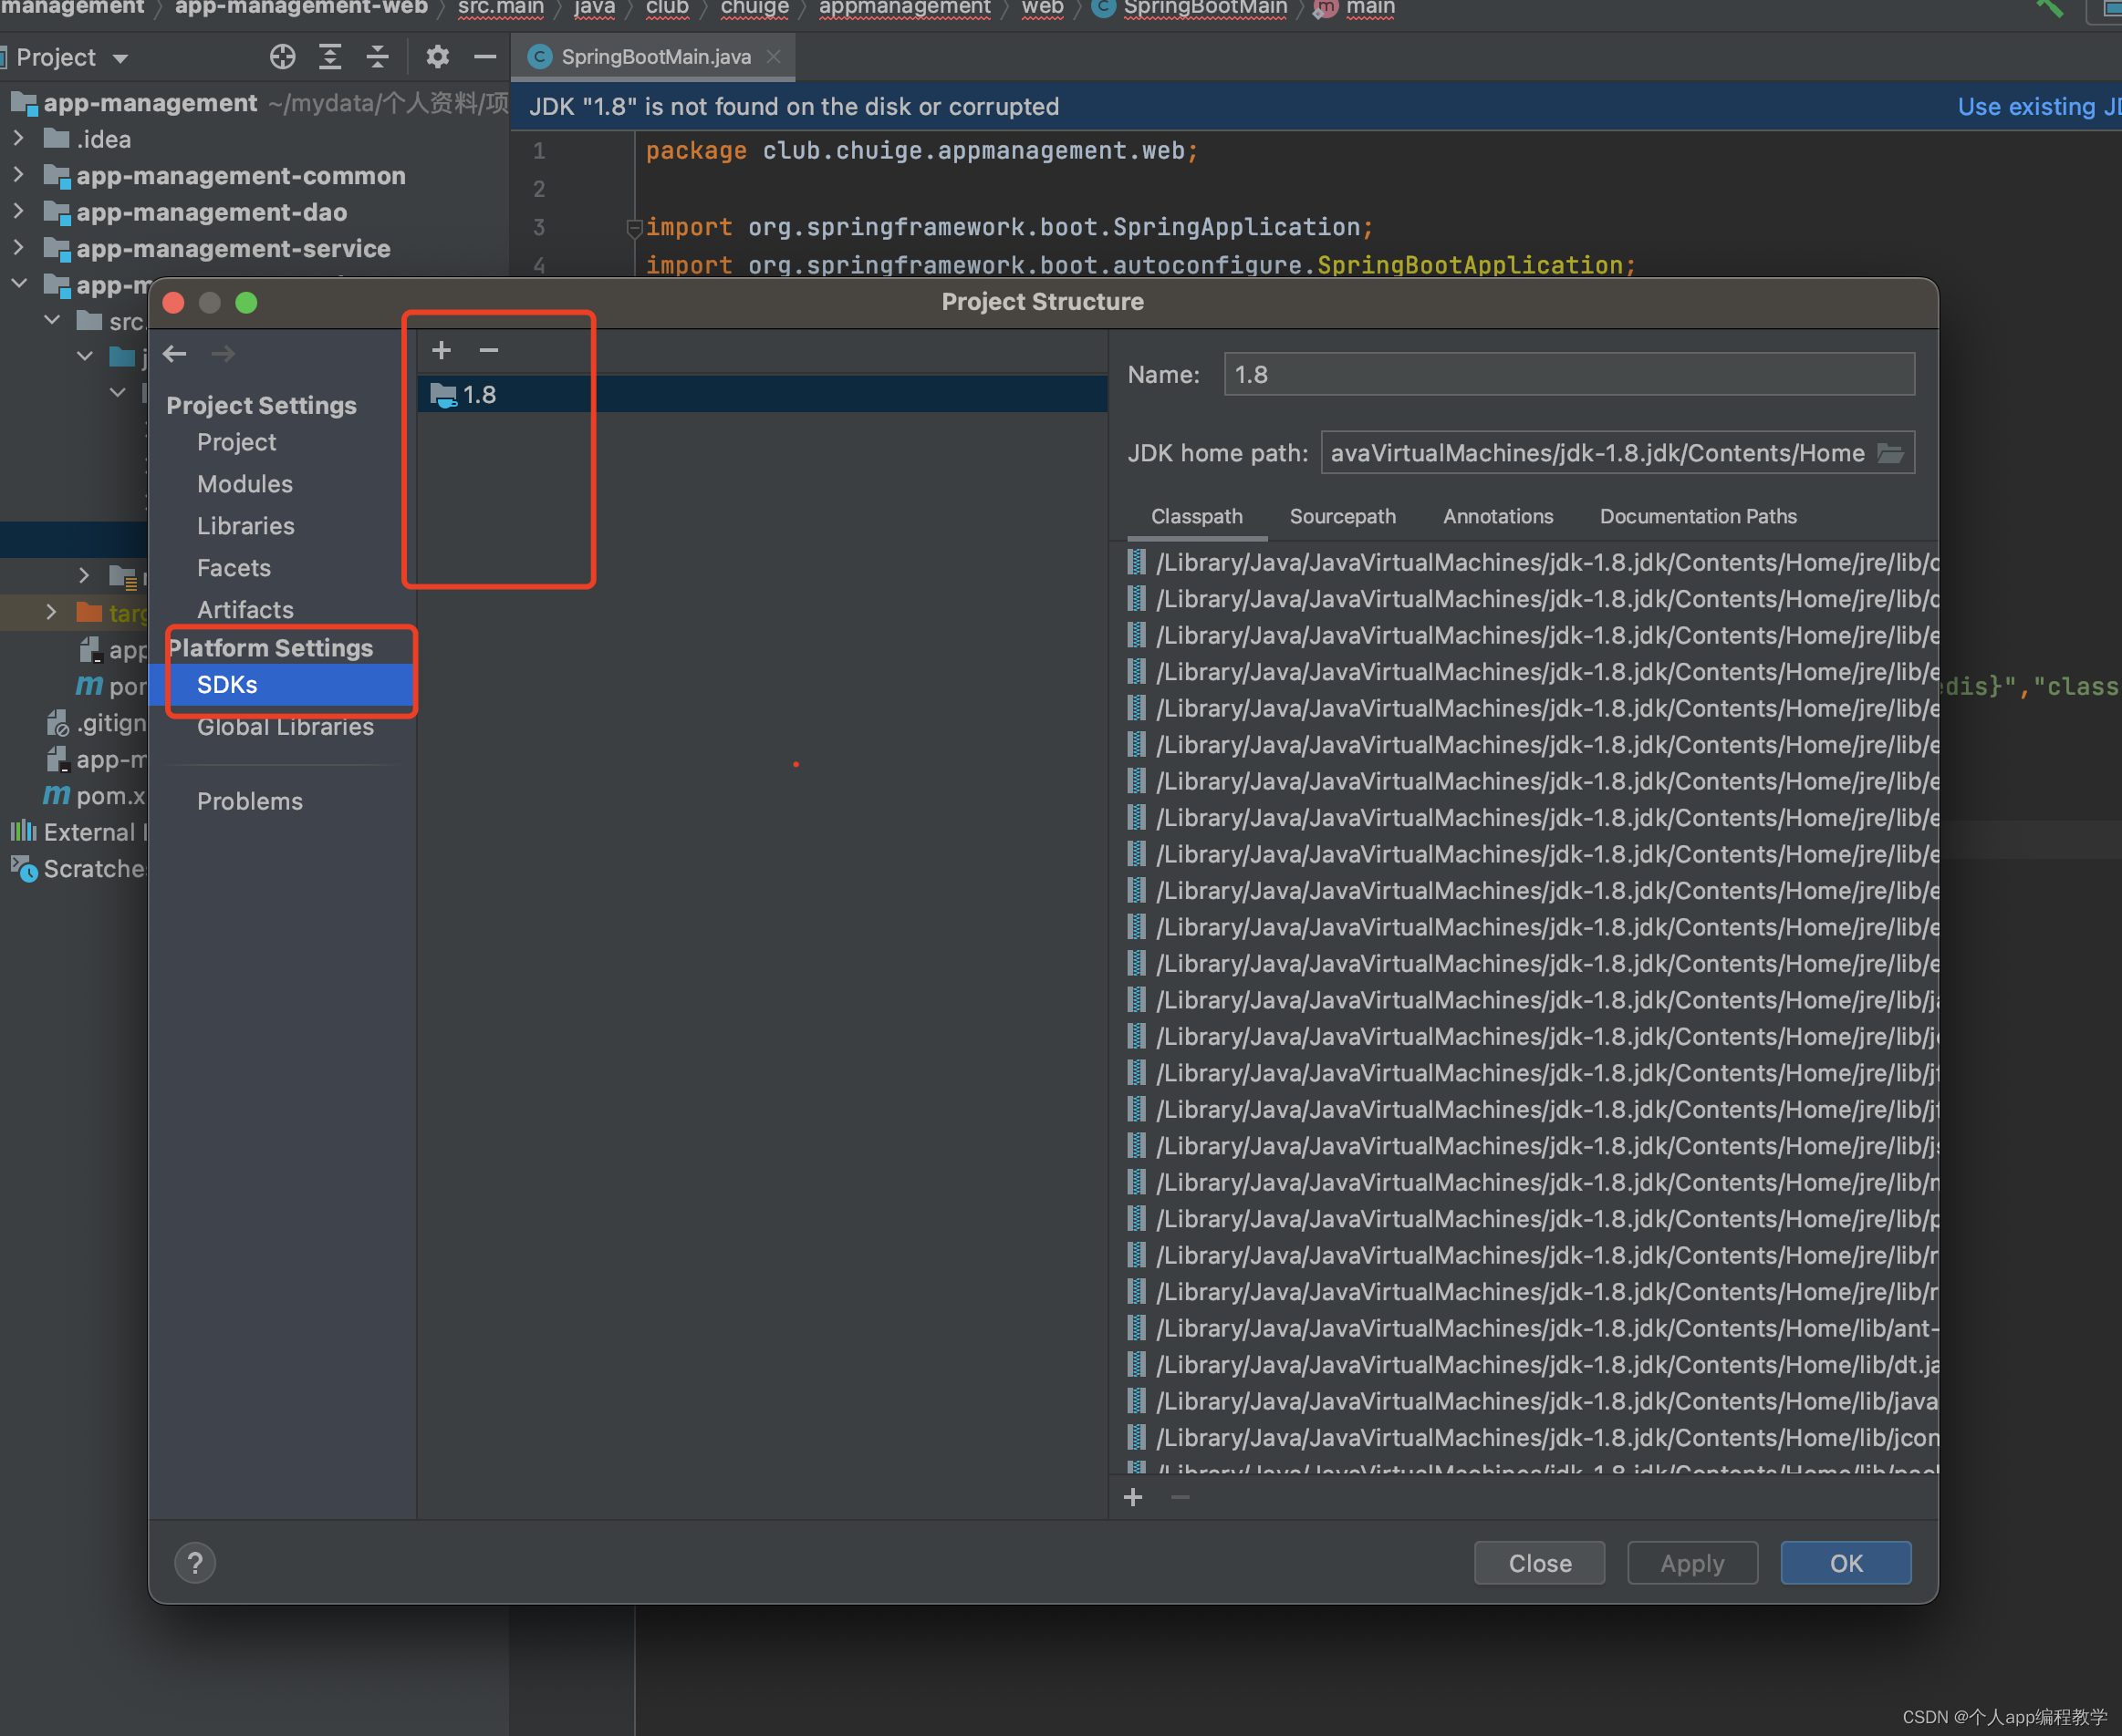Select classpath entry ending lib/dt.ja
Viewport: 2122px width, 1736px height.
(1533, 1365)
